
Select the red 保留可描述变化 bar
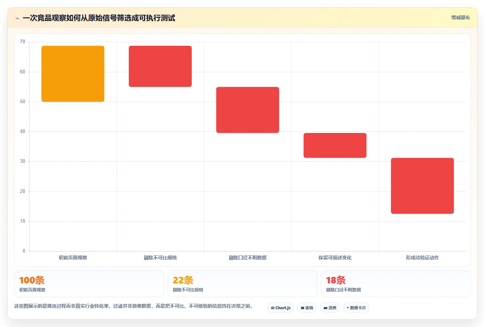335,145
